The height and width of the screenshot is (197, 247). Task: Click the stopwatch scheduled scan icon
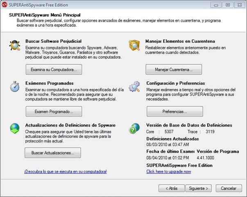15,86
